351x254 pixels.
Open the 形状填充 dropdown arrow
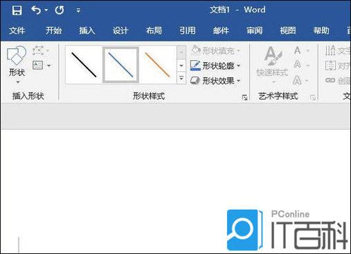238,50
